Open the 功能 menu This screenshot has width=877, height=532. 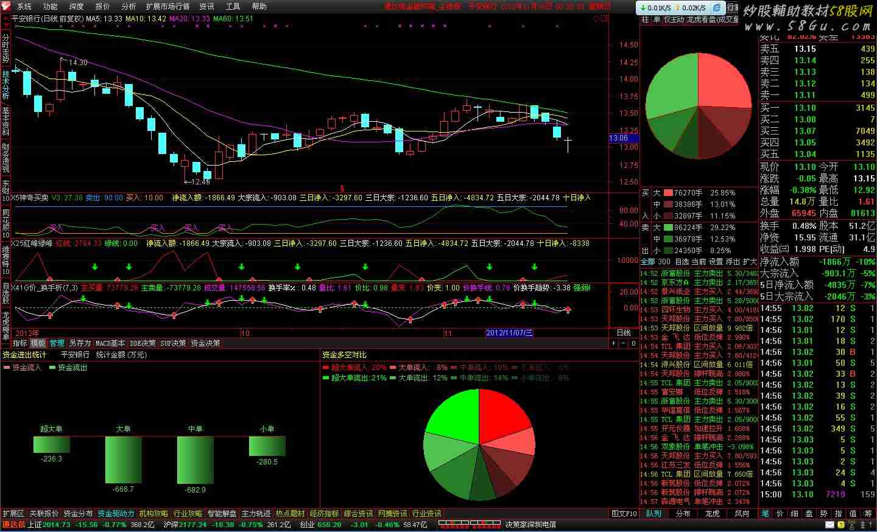(x=50, y=6)
